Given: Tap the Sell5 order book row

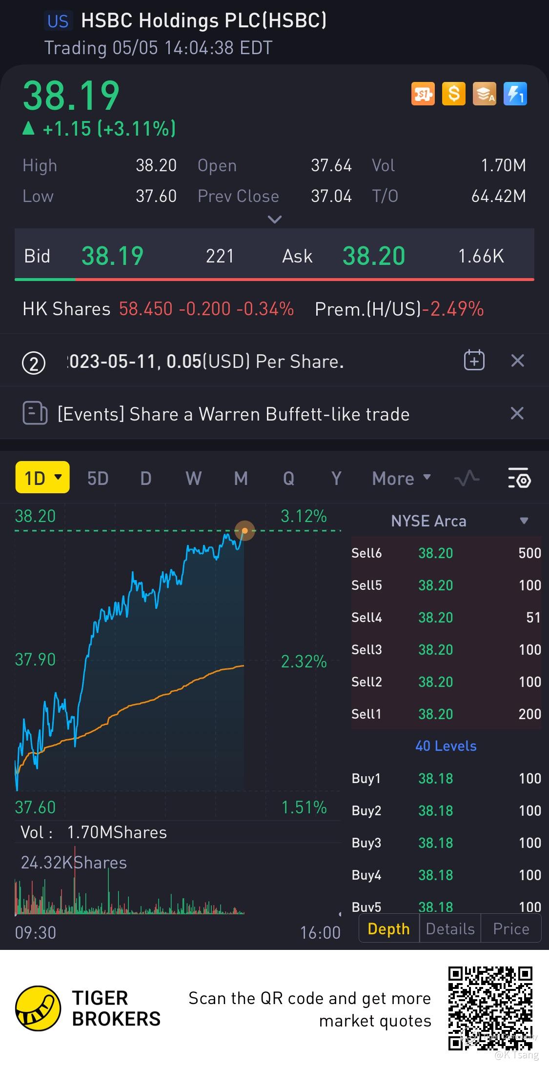Looking at the screenshot, I should click(446, 585).
